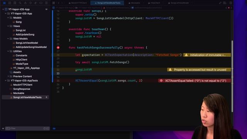The width and height of the screenshot is (247, 139).
Task: Open the Project navigator icon
Action: tap(4, 3)
